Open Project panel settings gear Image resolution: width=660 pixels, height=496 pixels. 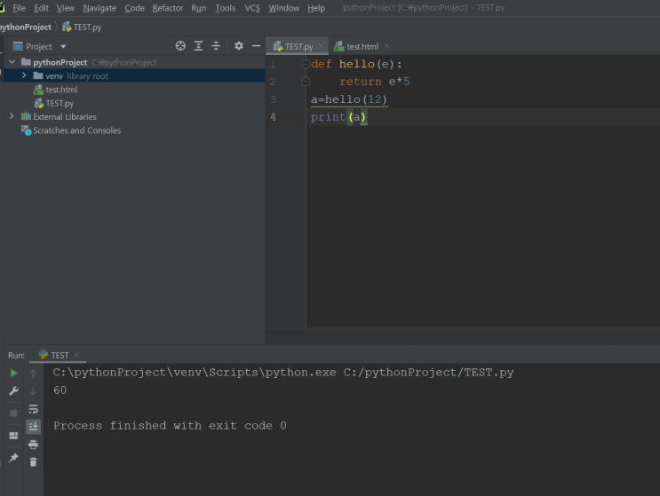tap(239, 46)
